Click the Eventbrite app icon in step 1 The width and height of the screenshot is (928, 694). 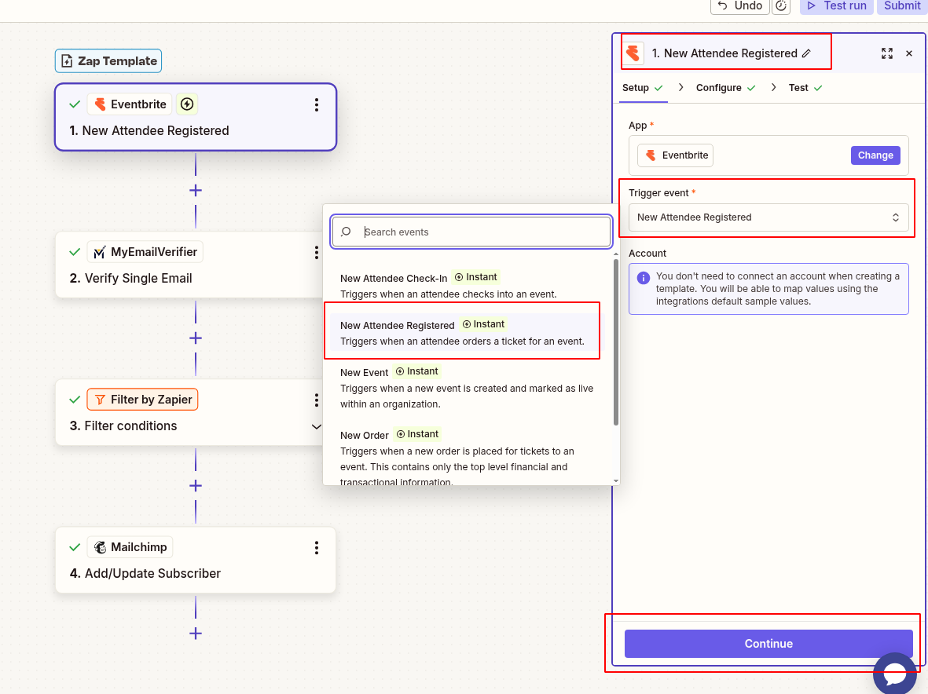click(x=101, y=104)
